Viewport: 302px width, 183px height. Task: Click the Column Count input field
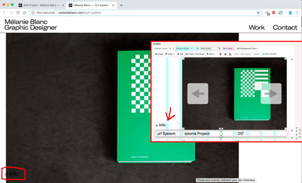tap(170, 48)
